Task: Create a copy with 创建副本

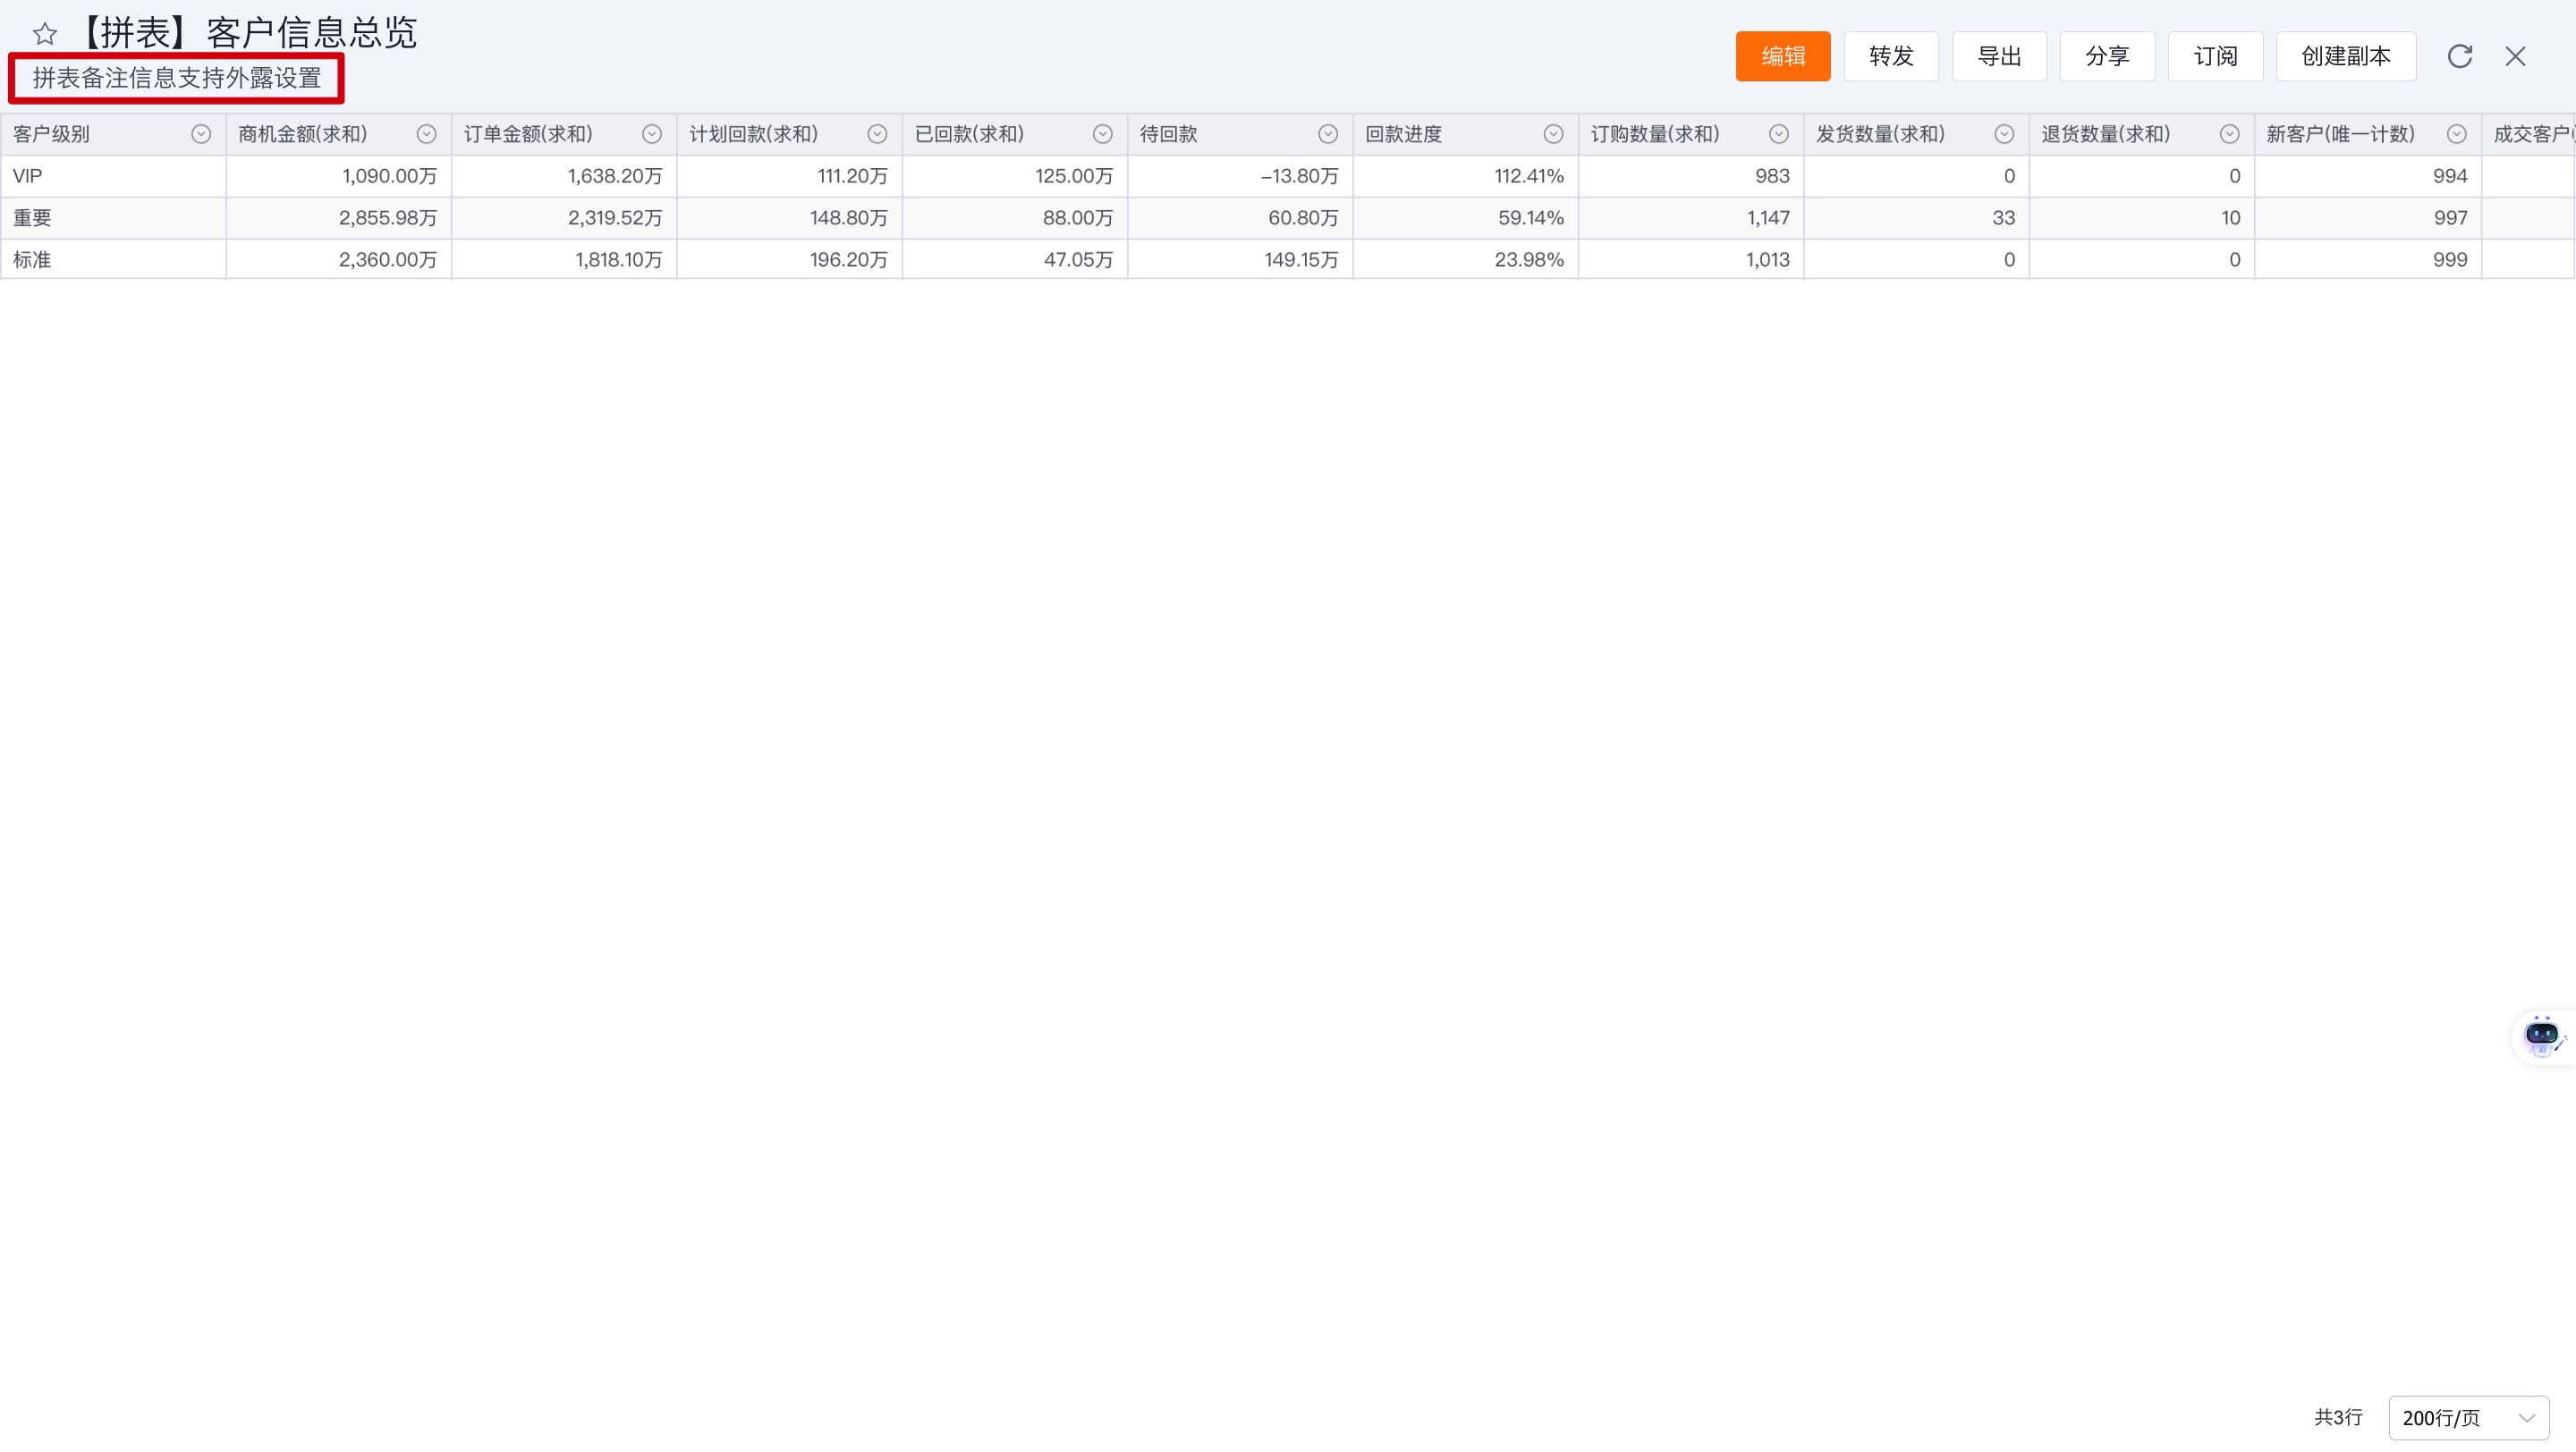Action: [2346, 56]
